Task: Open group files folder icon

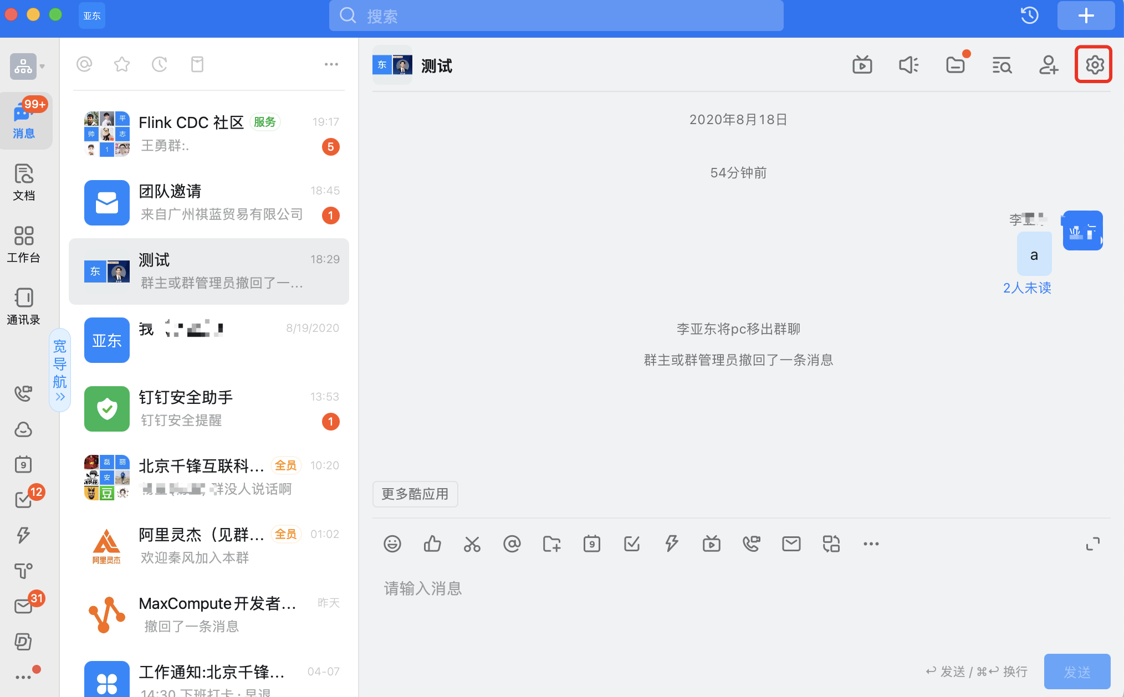Action: 956,65
